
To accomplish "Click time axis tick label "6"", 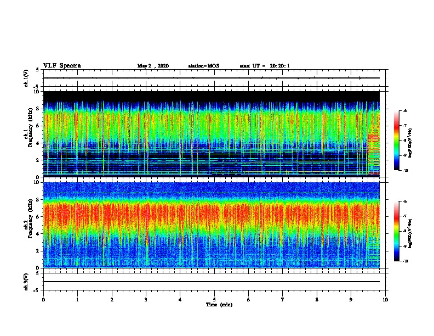I will pyautogui.click(x=249, y=300).
